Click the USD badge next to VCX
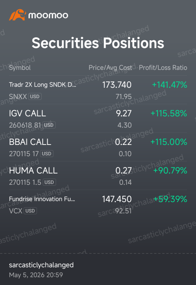196x285 pixels. pos(30,211)
